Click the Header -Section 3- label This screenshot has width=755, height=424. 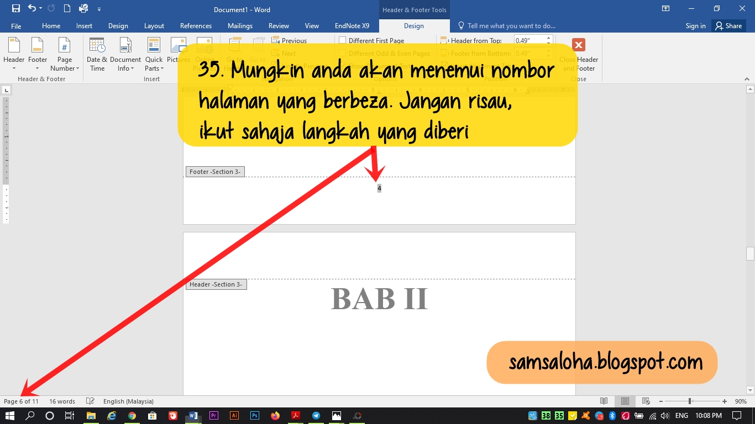tap(216, 284)
